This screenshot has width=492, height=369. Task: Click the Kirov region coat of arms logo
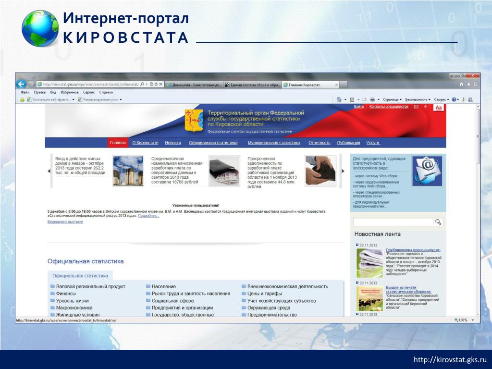(x=194, y=121)
